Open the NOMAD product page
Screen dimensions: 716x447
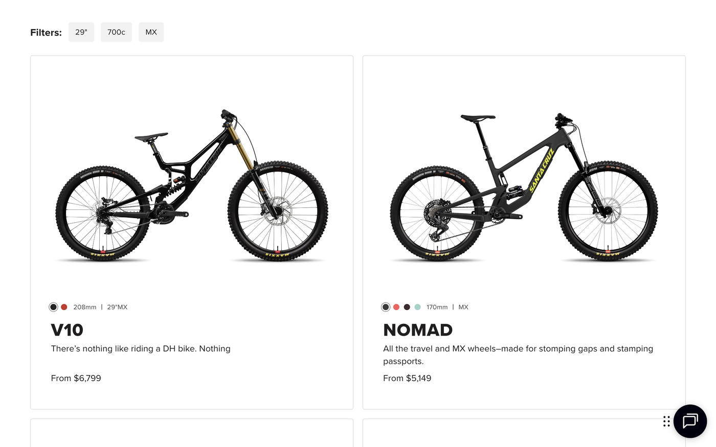[x=418, y=330]
